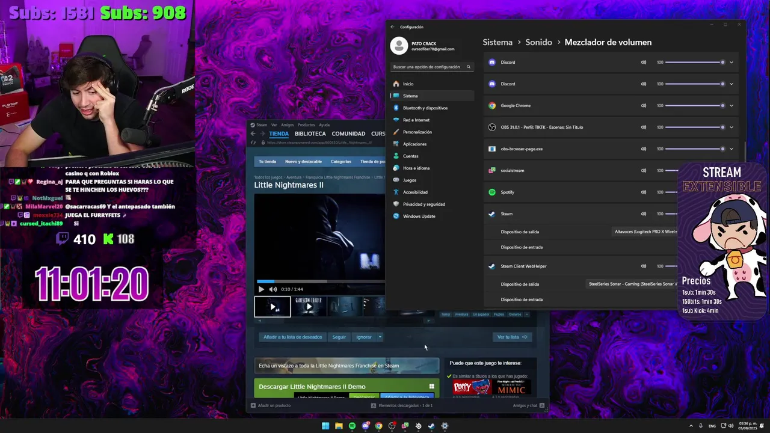Open Personalización settings
Screen dimensions: 770x433
click(x=432, y=132)
